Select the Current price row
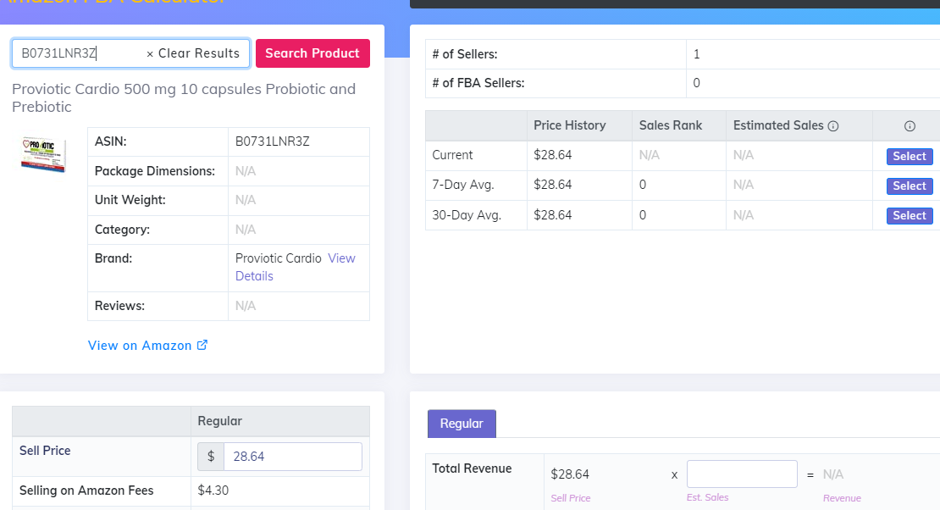Image resolution: width=940 pixels, height=510 pixels. click(x=910, y=156)
